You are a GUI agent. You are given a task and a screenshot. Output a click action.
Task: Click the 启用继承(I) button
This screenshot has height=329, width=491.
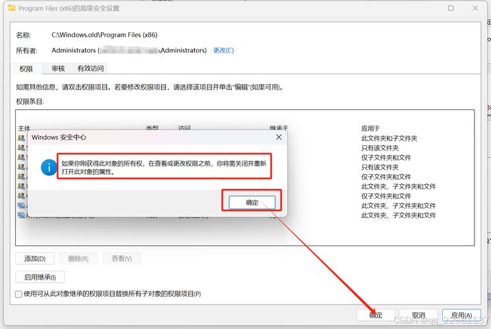tap(40, 277)
